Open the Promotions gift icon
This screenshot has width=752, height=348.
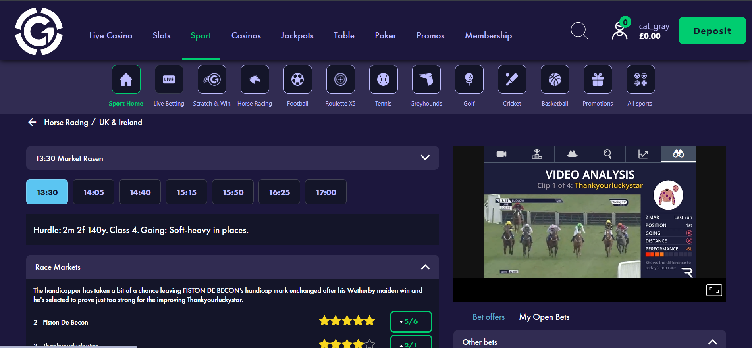[x=598, y=79]
